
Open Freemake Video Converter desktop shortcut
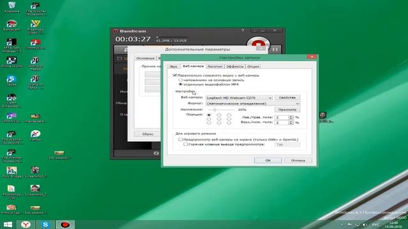pyautogui.click(x=36, y=27)
